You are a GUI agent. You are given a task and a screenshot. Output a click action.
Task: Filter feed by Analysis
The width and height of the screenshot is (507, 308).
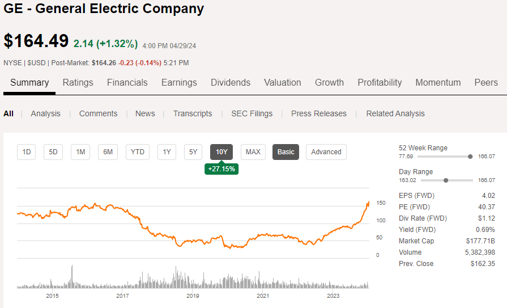click(45, 113)
